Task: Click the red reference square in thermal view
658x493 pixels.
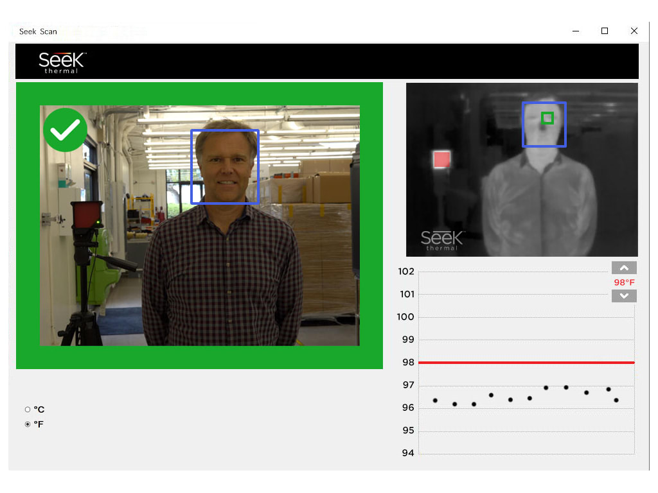Action: point(441,159)
